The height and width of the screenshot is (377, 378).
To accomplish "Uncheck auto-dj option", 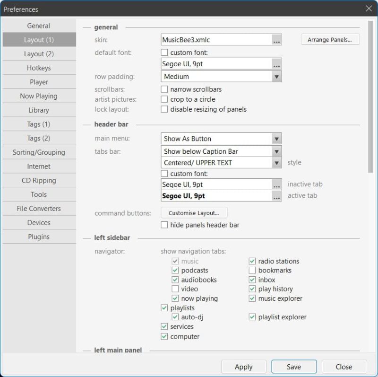I will point(175,317).
